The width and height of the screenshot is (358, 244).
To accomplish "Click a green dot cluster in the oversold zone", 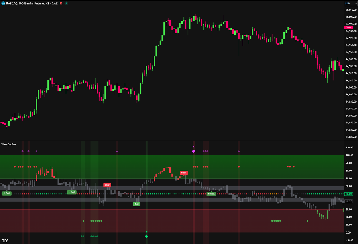I will tap(95, 221).
